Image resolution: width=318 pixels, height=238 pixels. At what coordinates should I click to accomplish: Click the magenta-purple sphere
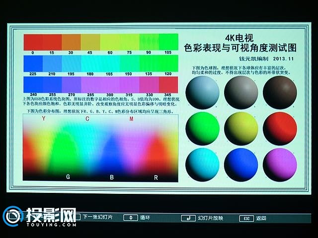click(280, 165)
